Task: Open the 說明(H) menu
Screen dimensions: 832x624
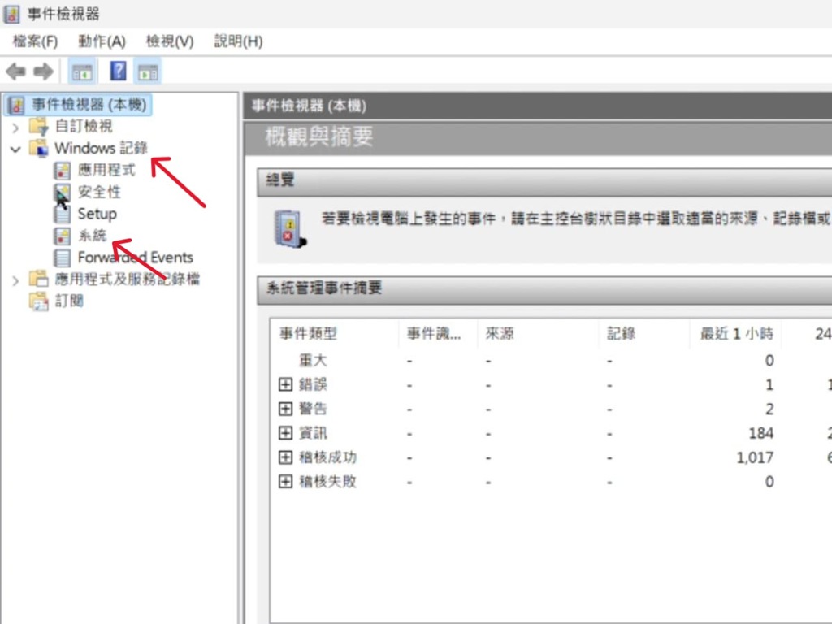Action: click(238, 41)
